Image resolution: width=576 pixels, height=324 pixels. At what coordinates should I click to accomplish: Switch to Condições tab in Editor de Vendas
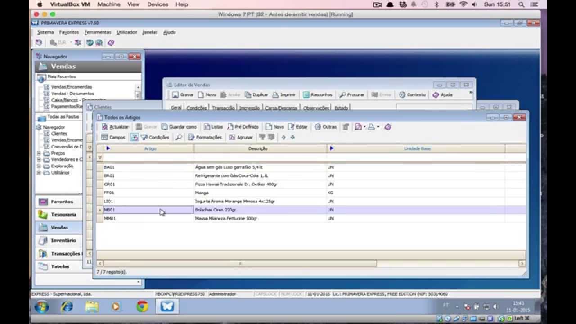point(197,108)
